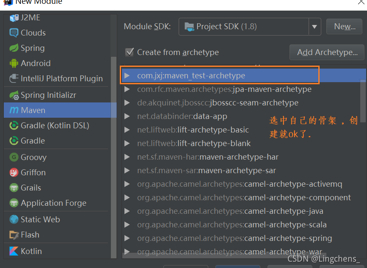Click the New... SDK button

[x=344, y=27]
